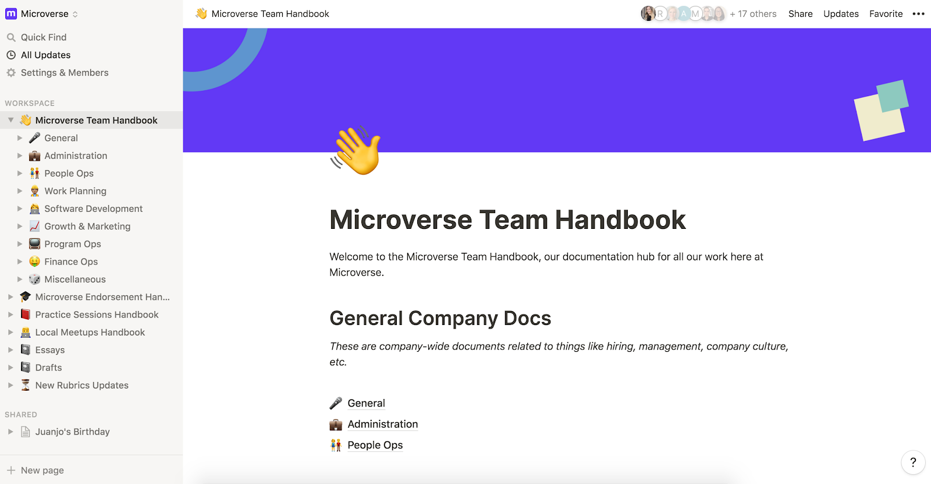Click the red book icon for Practice Sessions
Image resolution: width=931 pixels, height=484 pixels.
coord(26,315)
